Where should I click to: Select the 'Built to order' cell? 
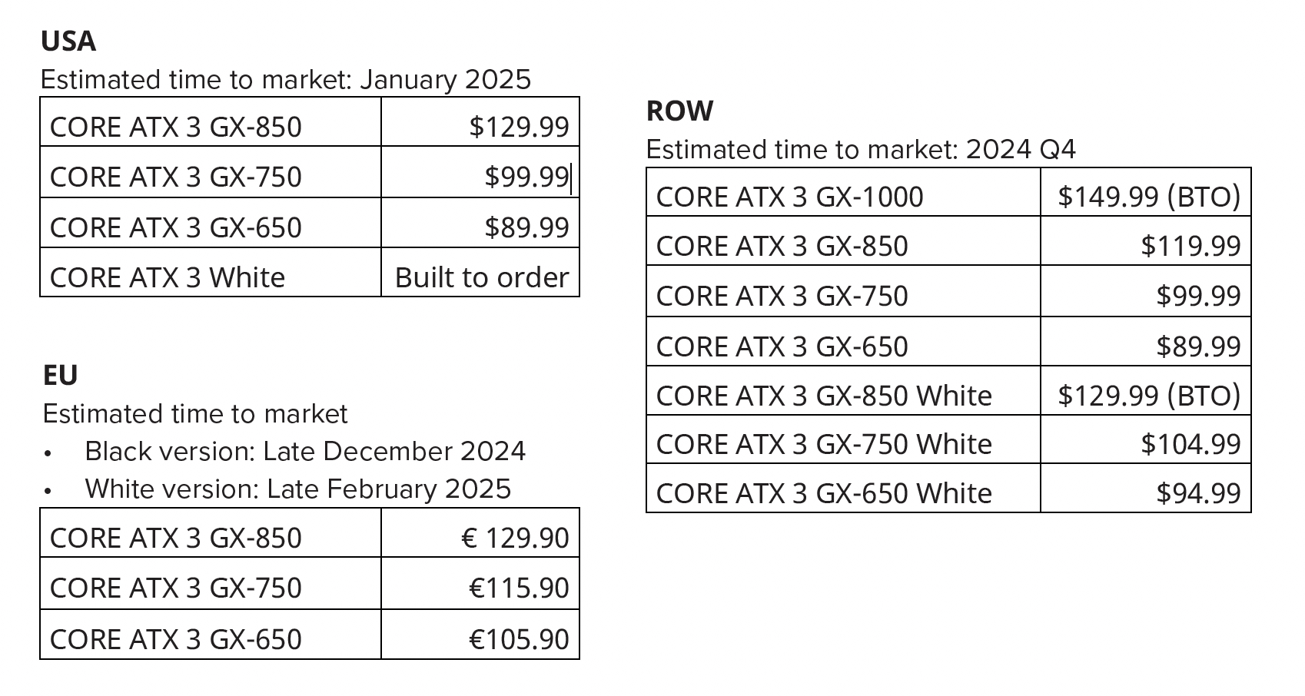482,277
